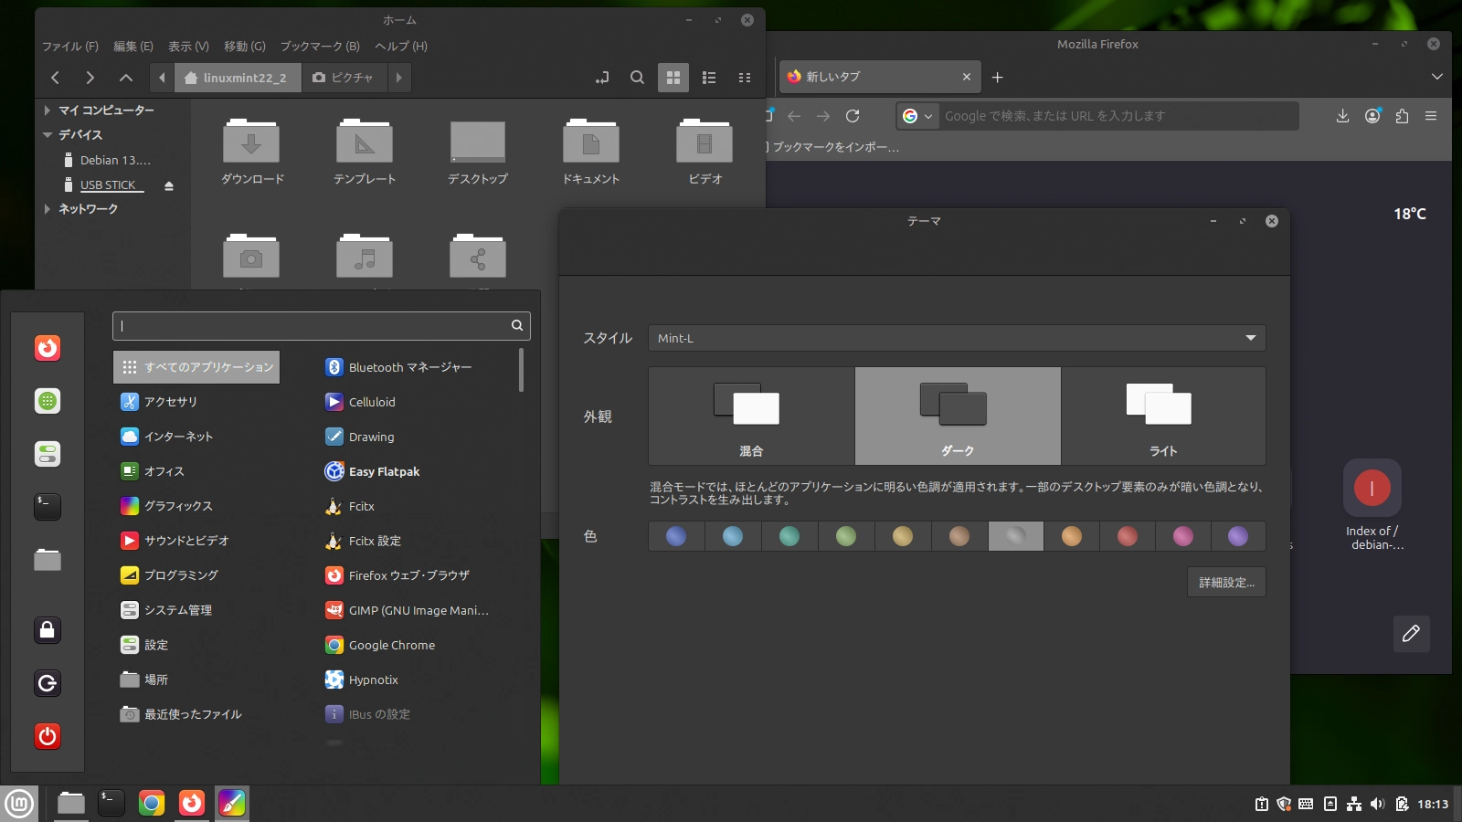Click the file manager search icon

[637, 78]
